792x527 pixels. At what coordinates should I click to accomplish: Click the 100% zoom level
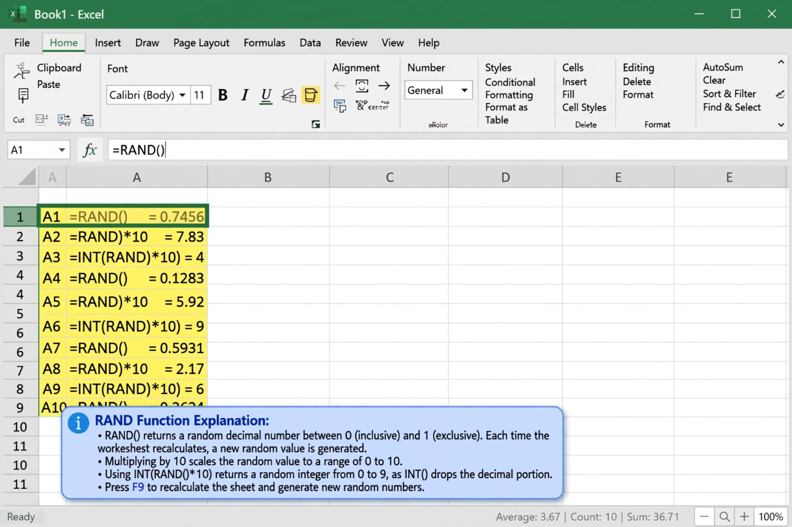tap(771, 517)
